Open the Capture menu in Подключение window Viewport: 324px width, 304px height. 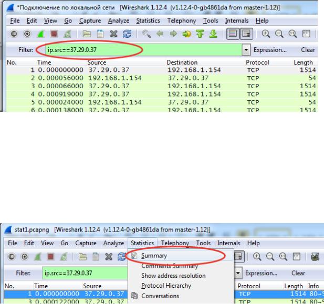coord(90,20)
